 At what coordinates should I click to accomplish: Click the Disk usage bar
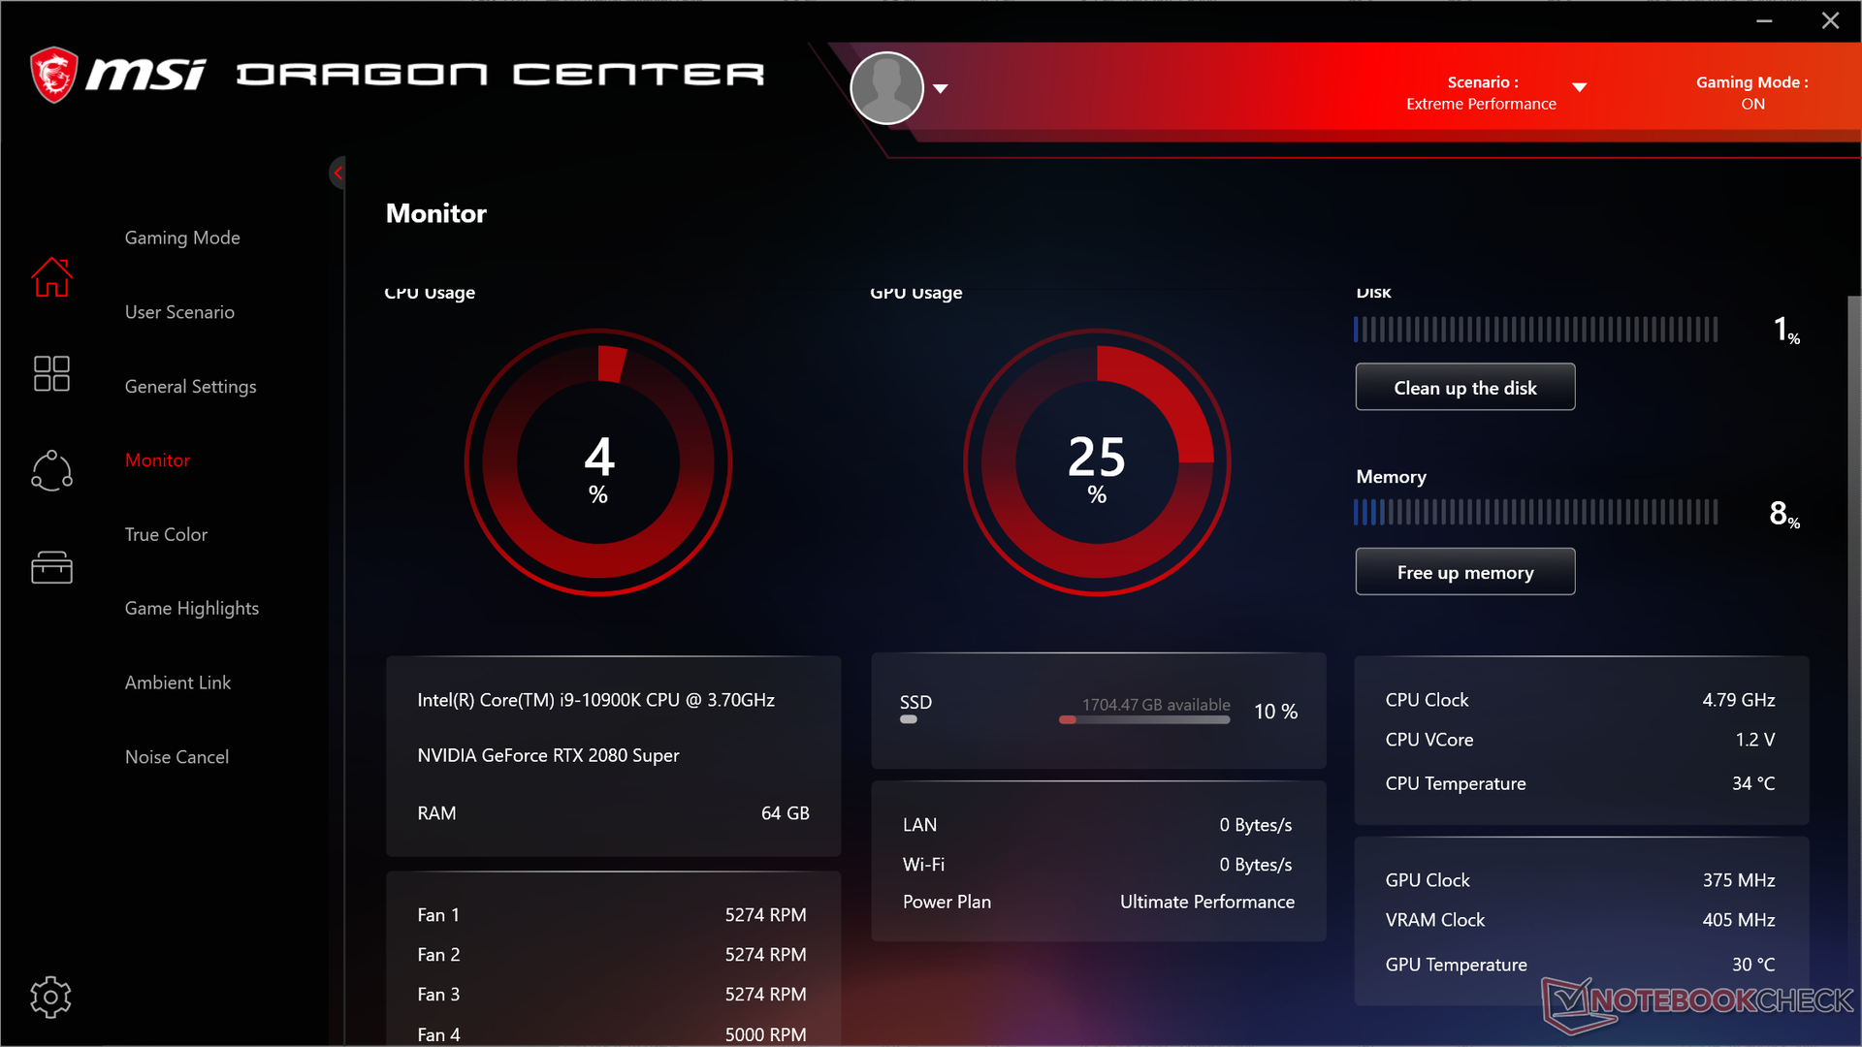(1535, 330)
